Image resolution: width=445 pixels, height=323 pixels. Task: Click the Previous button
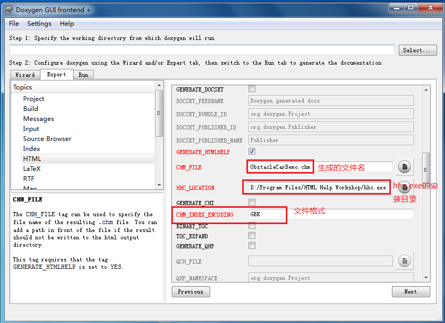point(191,291)
